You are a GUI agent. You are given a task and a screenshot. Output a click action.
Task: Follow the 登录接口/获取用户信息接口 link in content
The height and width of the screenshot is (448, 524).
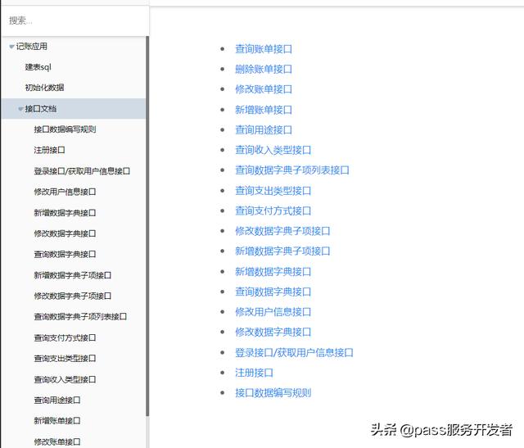(294, 353)
